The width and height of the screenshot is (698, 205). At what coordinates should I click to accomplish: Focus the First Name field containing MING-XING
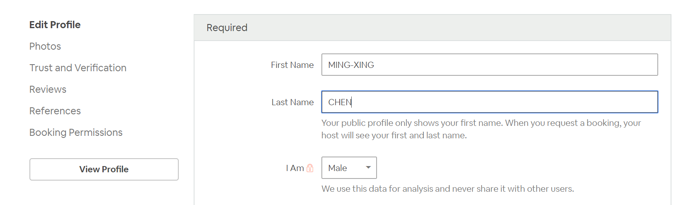tap(489, 65)
